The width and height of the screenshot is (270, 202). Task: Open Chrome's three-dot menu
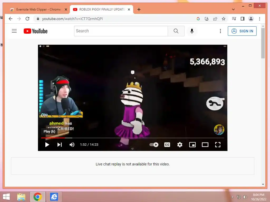click(259, 19)
